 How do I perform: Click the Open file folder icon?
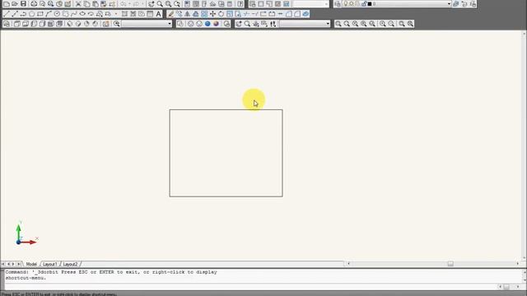pyautogui.click(x=15, y=4)
